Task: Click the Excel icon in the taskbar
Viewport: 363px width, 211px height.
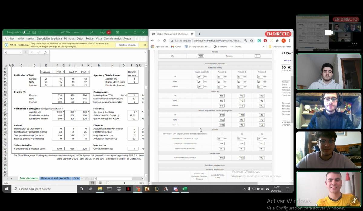Action: click(x=185, y=189)
